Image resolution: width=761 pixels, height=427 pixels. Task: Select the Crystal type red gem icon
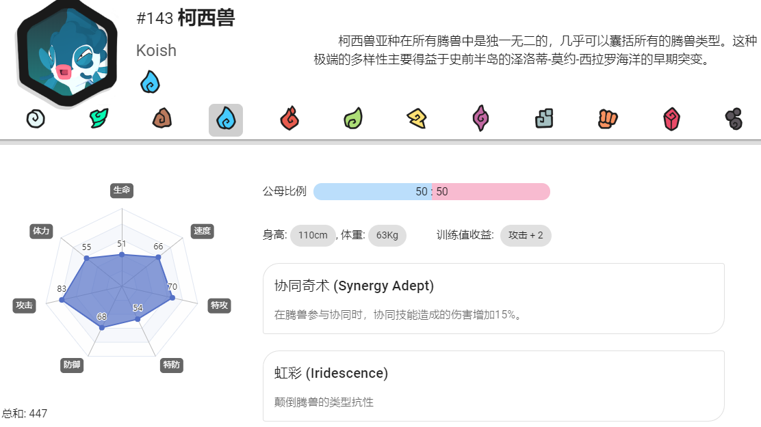tap(672, 120)
